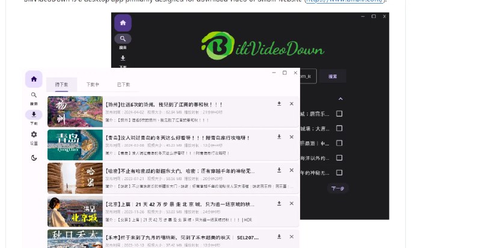This screenshot has width=481, height=248.
Task: Download the 哈密 video row
Action: coord(279,170)
